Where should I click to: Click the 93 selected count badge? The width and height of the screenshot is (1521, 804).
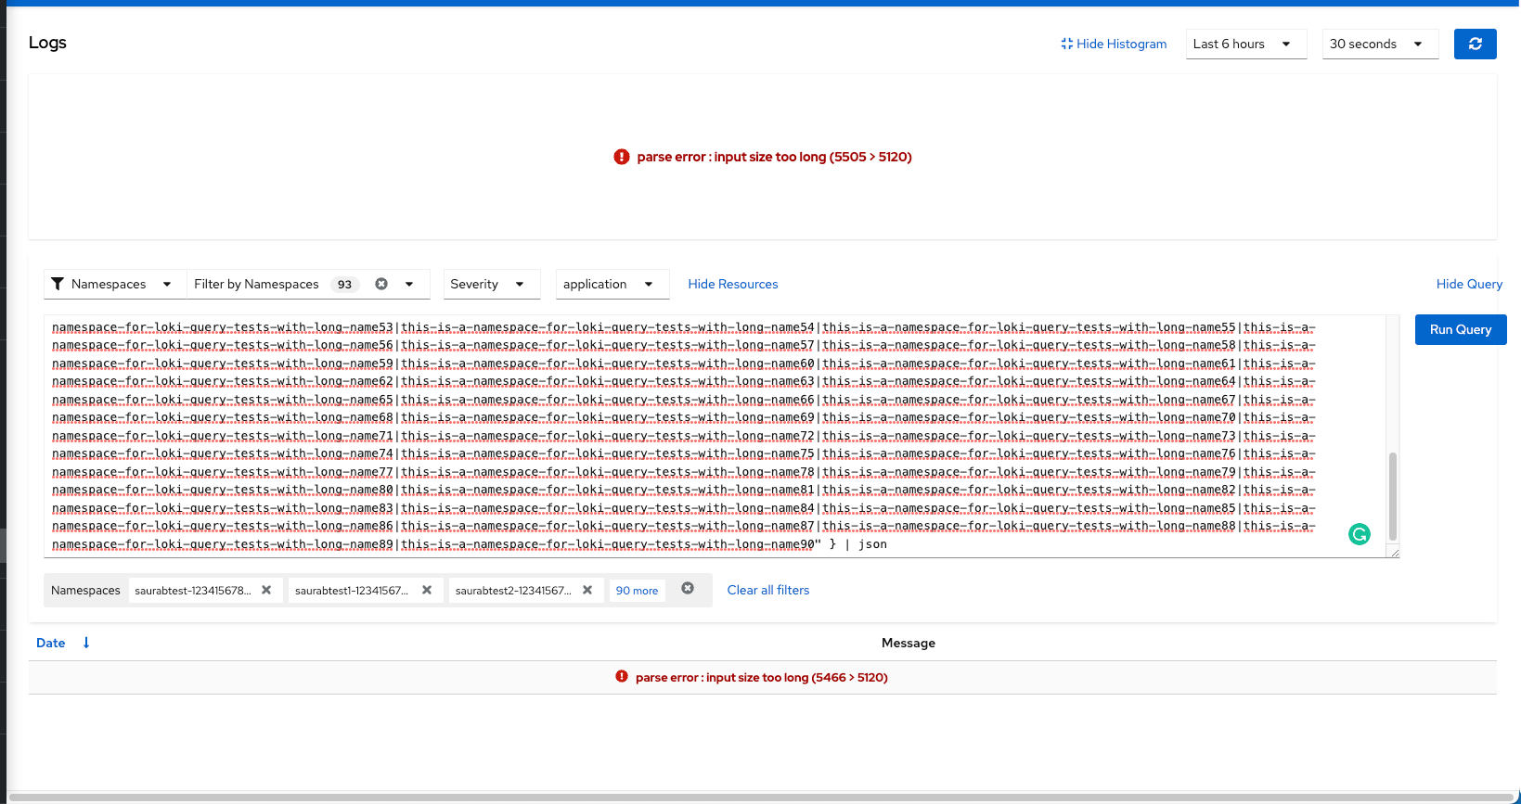pyautogui.click(x=344, y=284)
